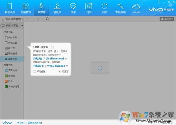This screenshot has height=125, width=176.
Task: Open the vivo云 cloud section
Action: (136, 8)
